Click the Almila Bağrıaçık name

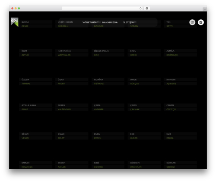(181, 53)
